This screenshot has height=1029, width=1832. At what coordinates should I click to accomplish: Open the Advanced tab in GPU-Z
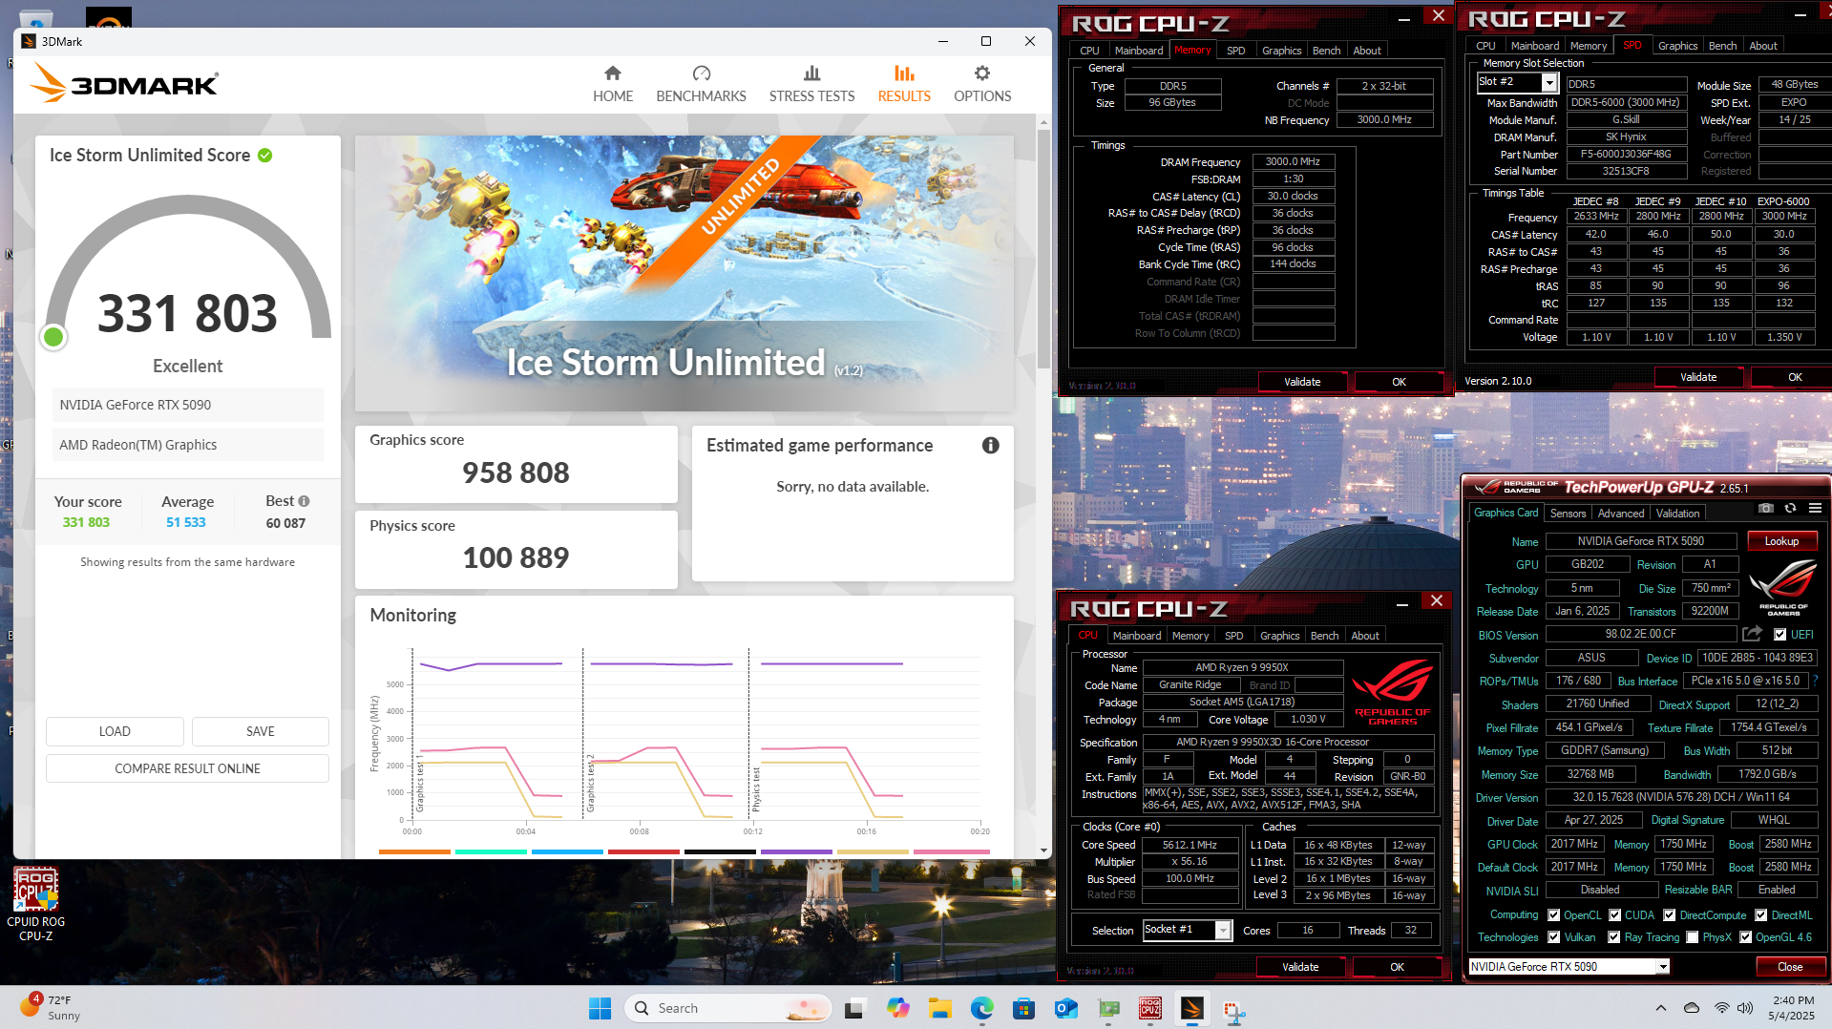pos(1621,514)
